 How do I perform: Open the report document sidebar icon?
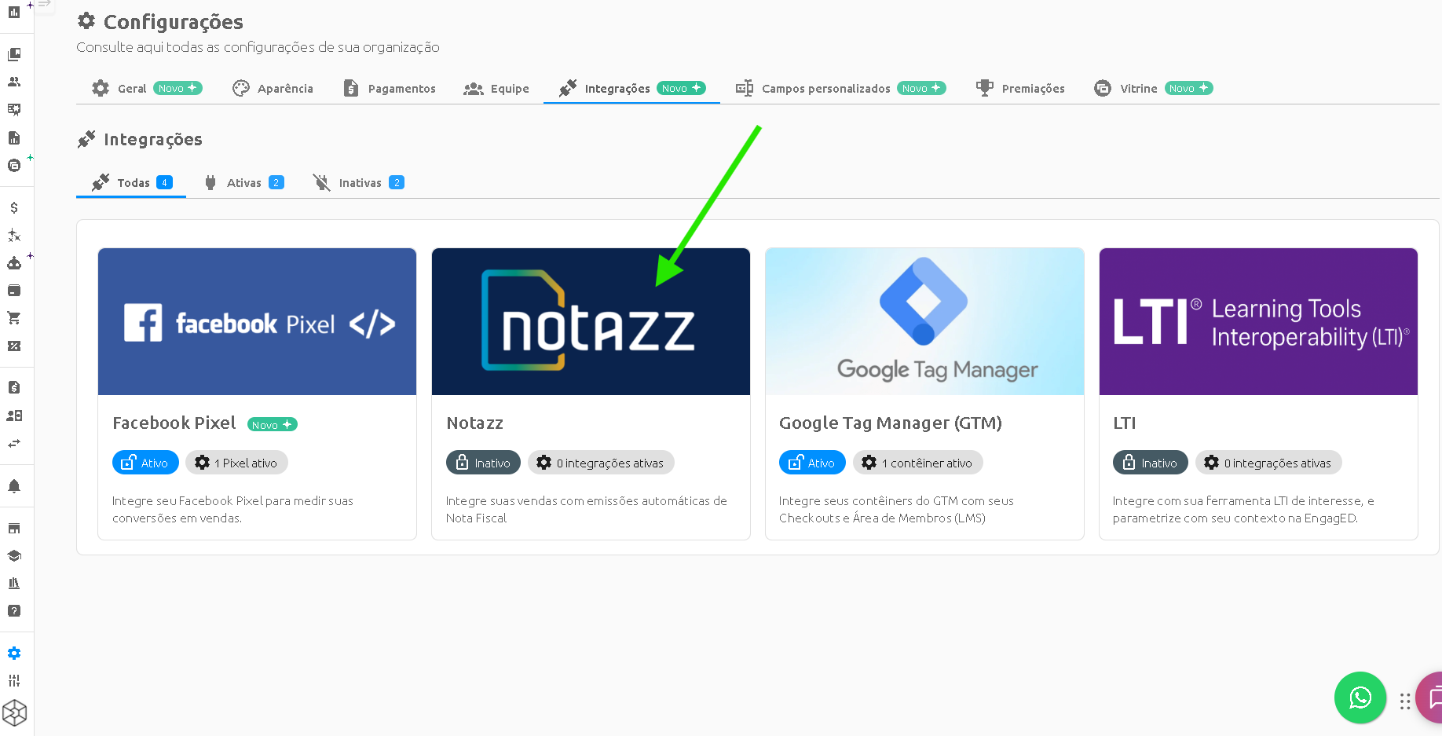pyautogui.click(x=14, y=137)
